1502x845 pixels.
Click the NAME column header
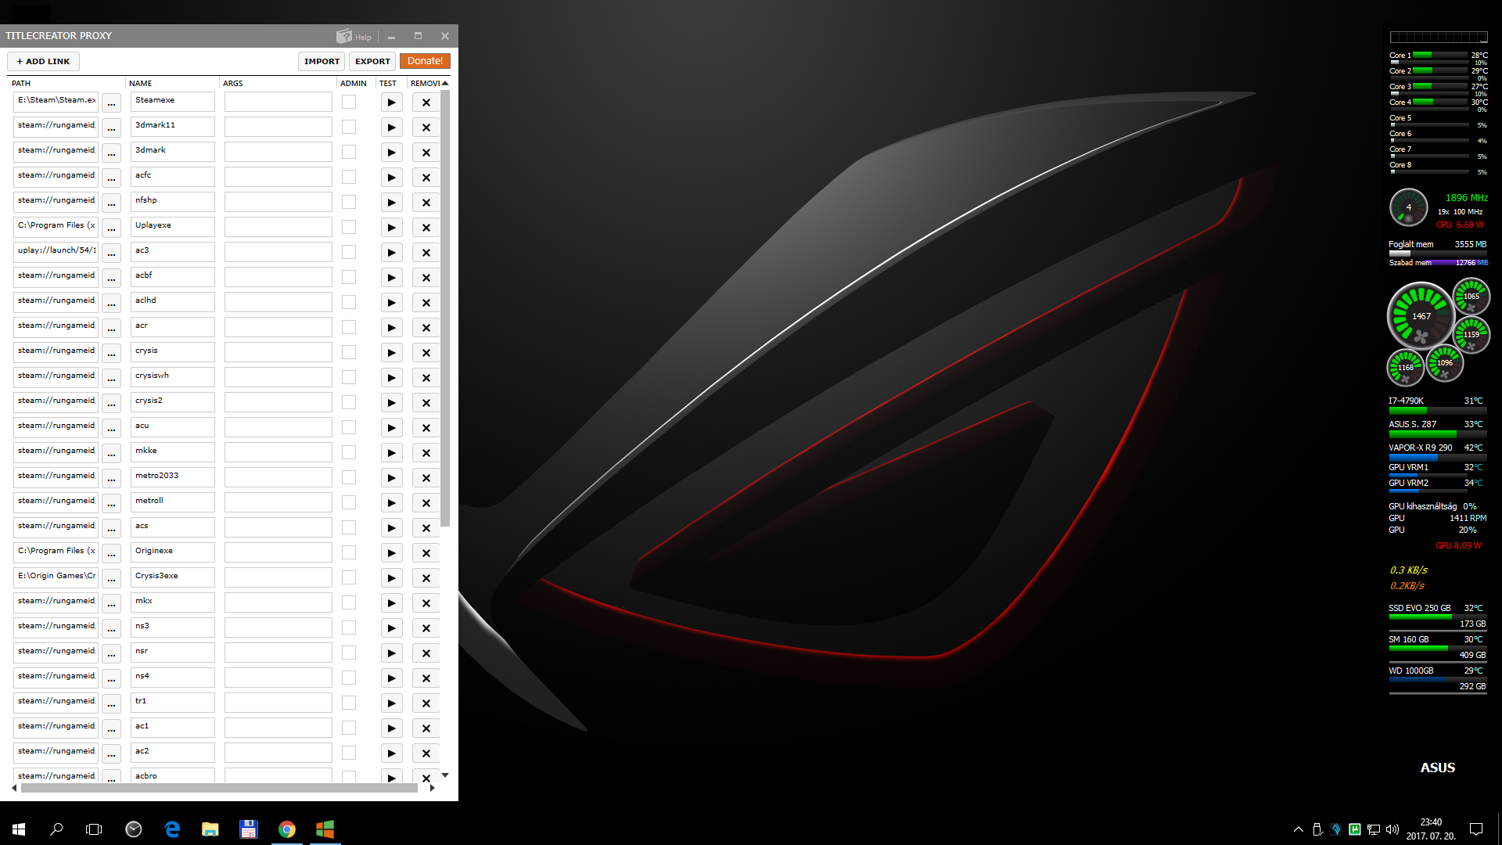(141, 83)
